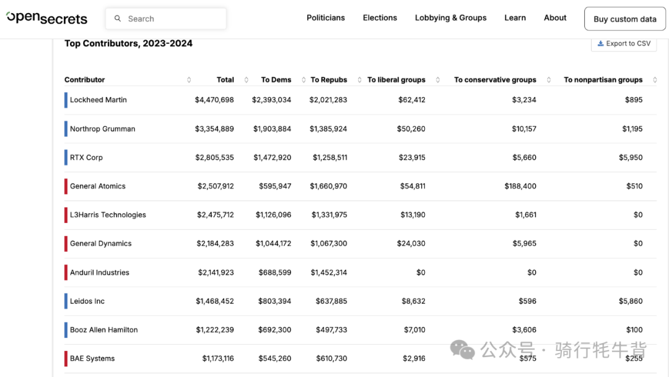Select Northrop Grumman total $3,354,889
Screen dimensions: 669x377
coord(214,129)
